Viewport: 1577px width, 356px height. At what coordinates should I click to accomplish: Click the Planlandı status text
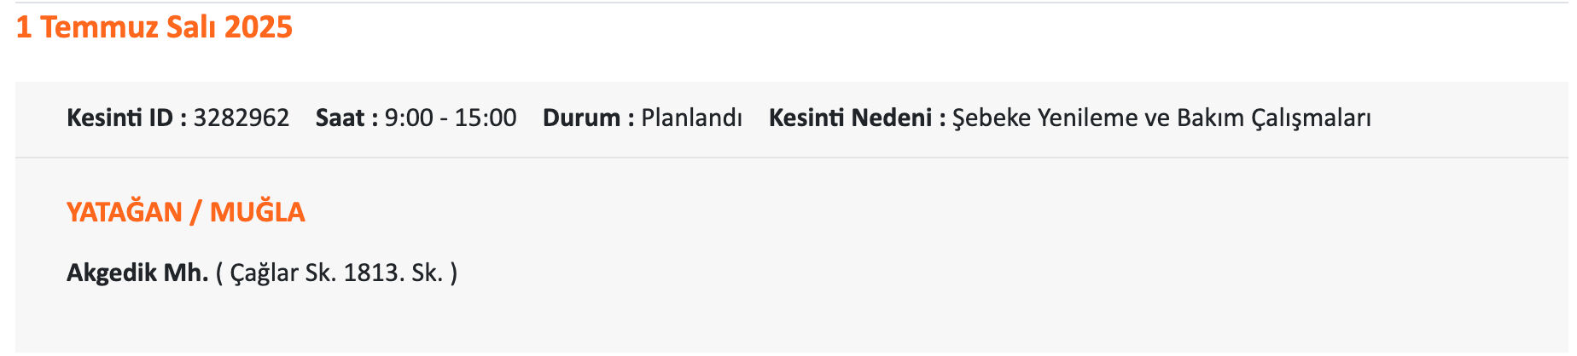coord(692,118)
